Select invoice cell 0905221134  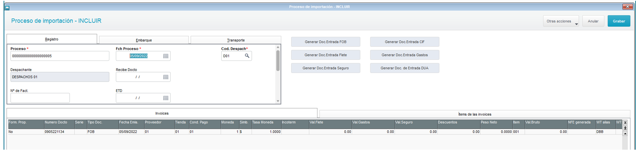(x=59, y=132)
